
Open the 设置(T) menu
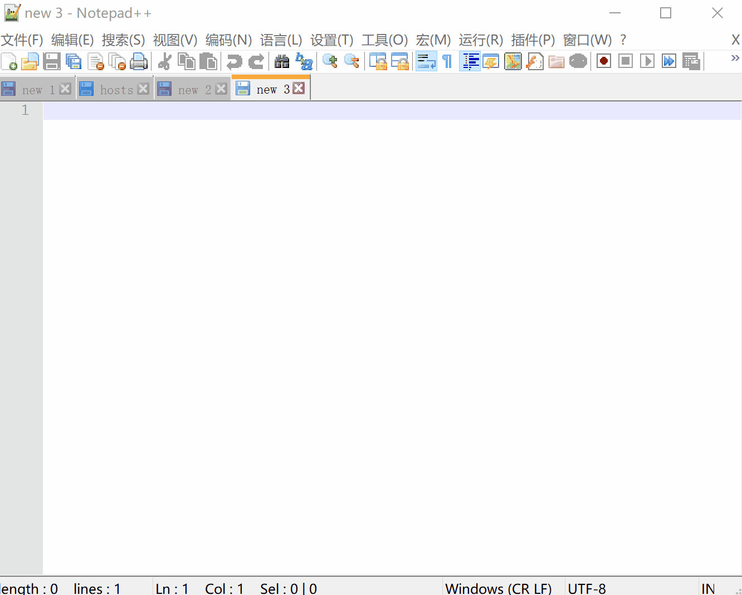[331, 40]
